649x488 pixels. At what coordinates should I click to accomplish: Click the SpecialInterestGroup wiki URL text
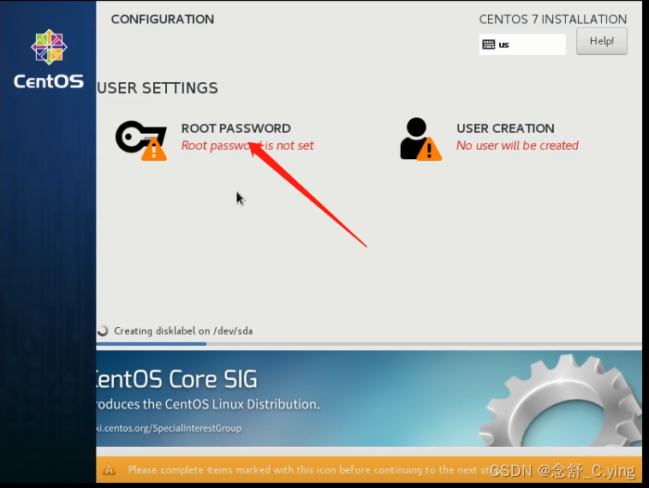[169, 428]
